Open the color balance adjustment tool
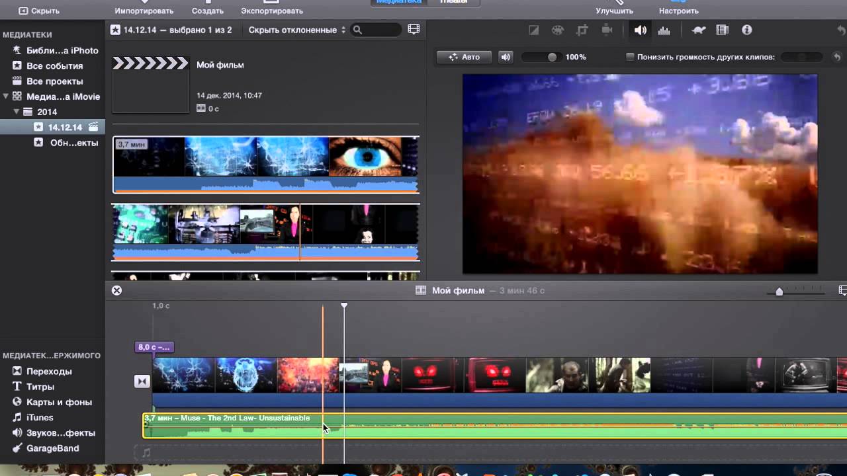Screen dimensions: 847x476 [534, 30]
